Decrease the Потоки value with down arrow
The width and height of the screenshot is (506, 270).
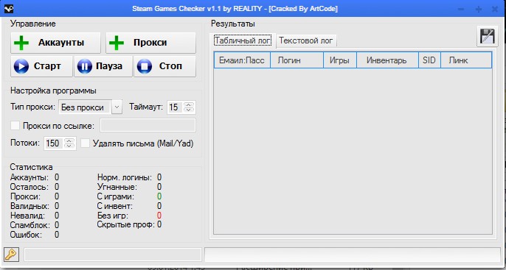click(69, 146)
